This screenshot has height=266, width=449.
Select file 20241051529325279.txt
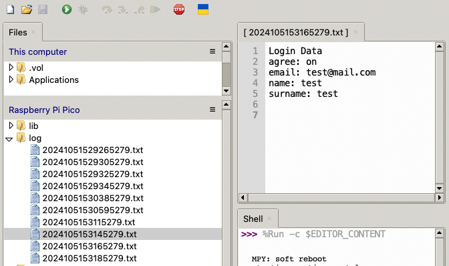pyautogui.click(x=93, y=174)
